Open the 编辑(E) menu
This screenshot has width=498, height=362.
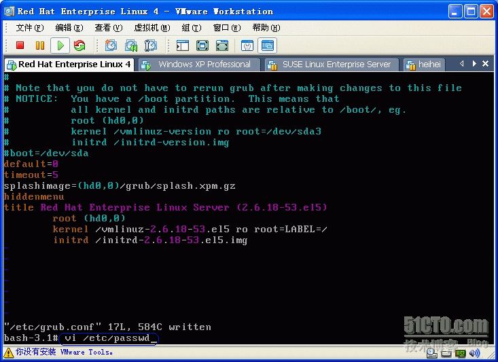(x=69, y=28)
